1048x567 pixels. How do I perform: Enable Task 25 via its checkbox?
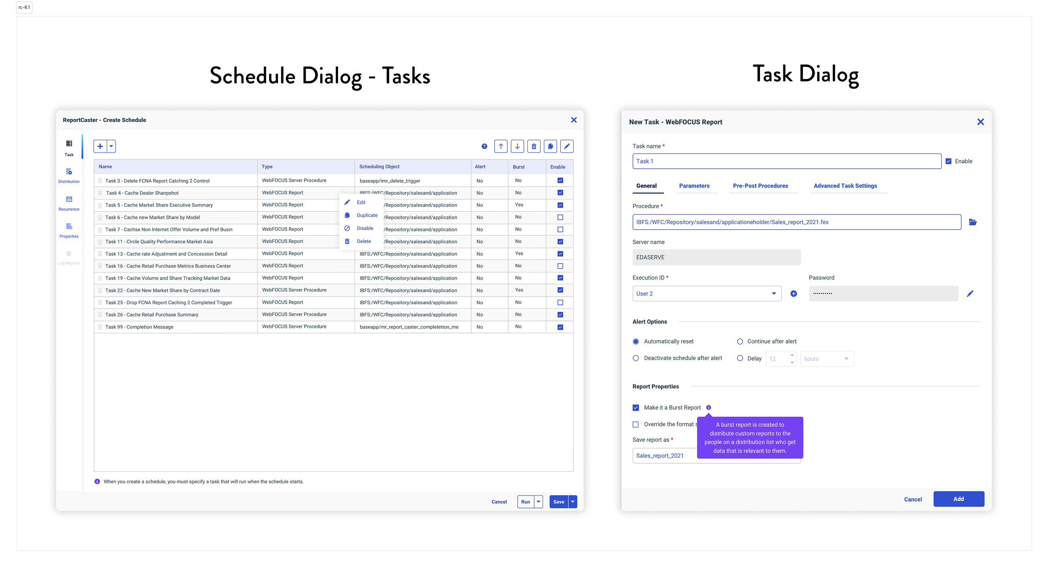(x=560, y=303)
